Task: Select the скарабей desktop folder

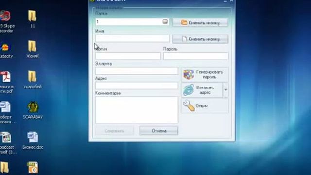Action: click(x=33, y=79)
